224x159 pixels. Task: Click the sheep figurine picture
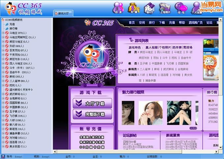tap(211, 67)
